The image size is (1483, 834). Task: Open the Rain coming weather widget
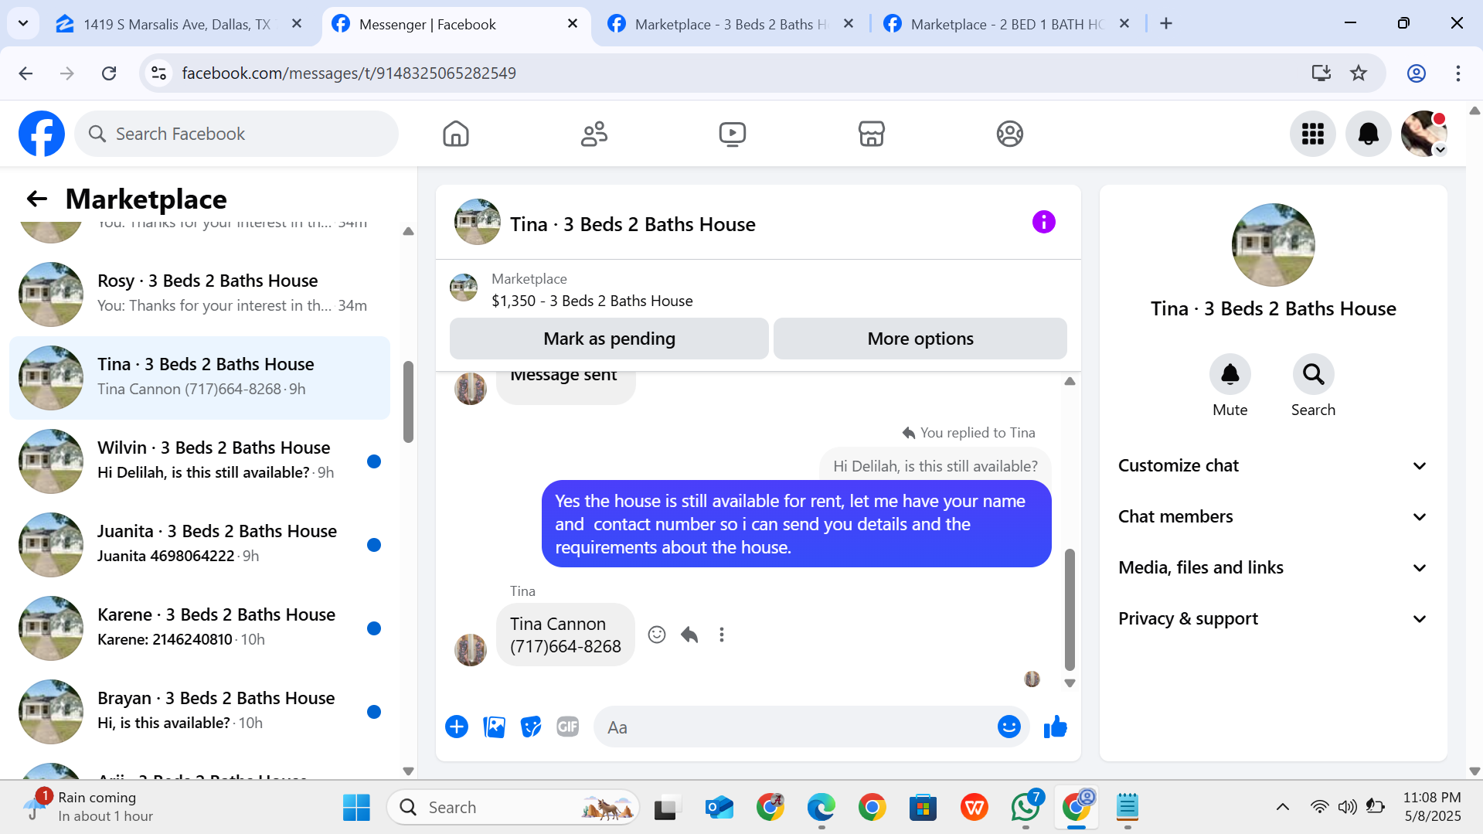coord(89,806)
